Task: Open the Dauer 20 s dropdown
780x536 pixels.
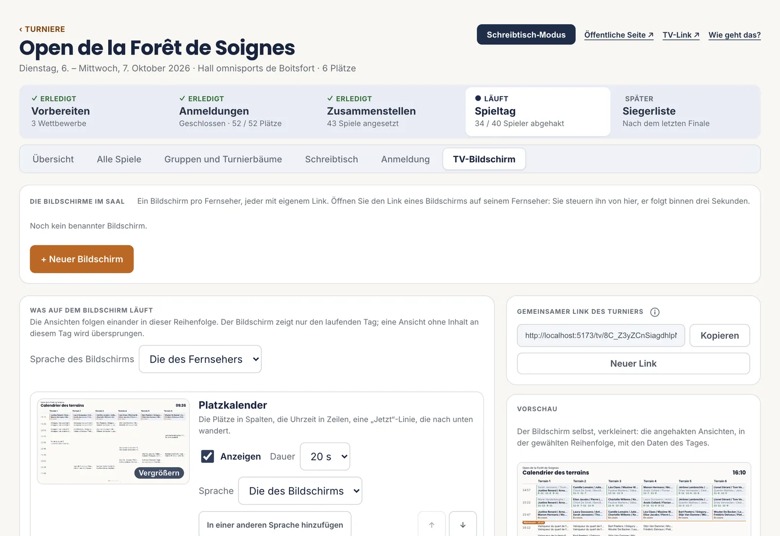Action: (325, 457)
